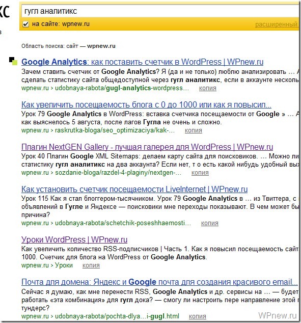Click the green URL 'udobnaya-rabota/gugl-analytics-wordpress'
Viewport: 301px width, 323px height.
pos(122,88)
